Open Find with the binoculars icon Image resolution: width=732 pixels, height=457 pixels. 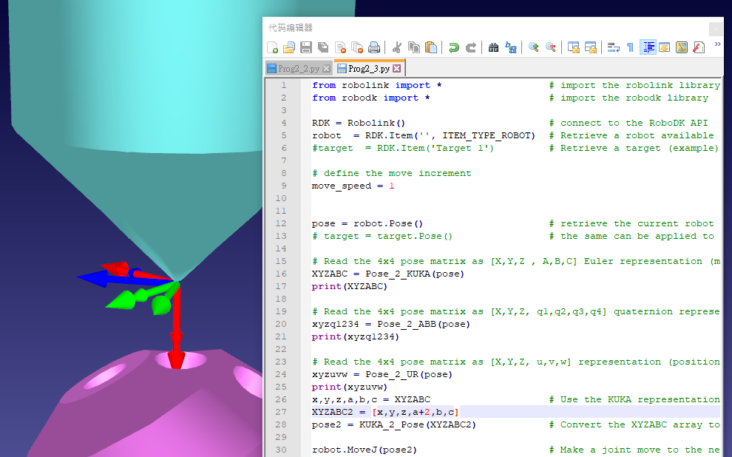click(x=494, y=47)
